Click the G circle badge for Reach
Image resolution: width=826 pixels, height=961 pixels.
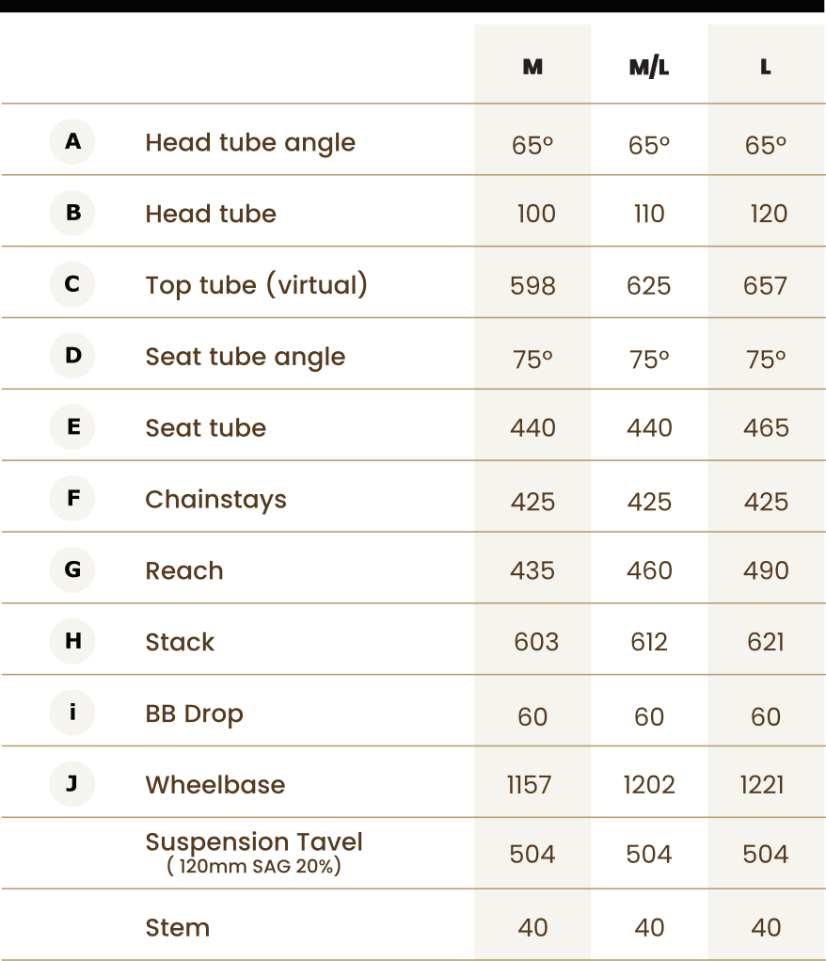(x=72, y=569)
